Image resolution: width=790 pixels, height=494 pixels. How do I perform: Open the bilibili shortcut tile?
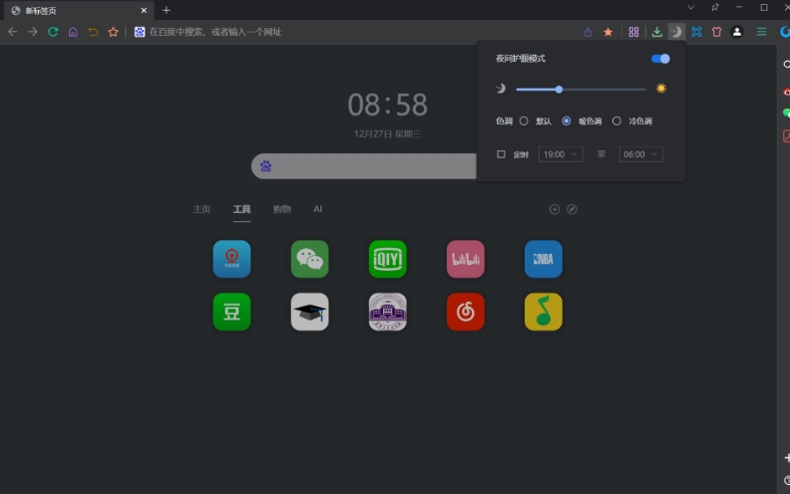point(466,259)
